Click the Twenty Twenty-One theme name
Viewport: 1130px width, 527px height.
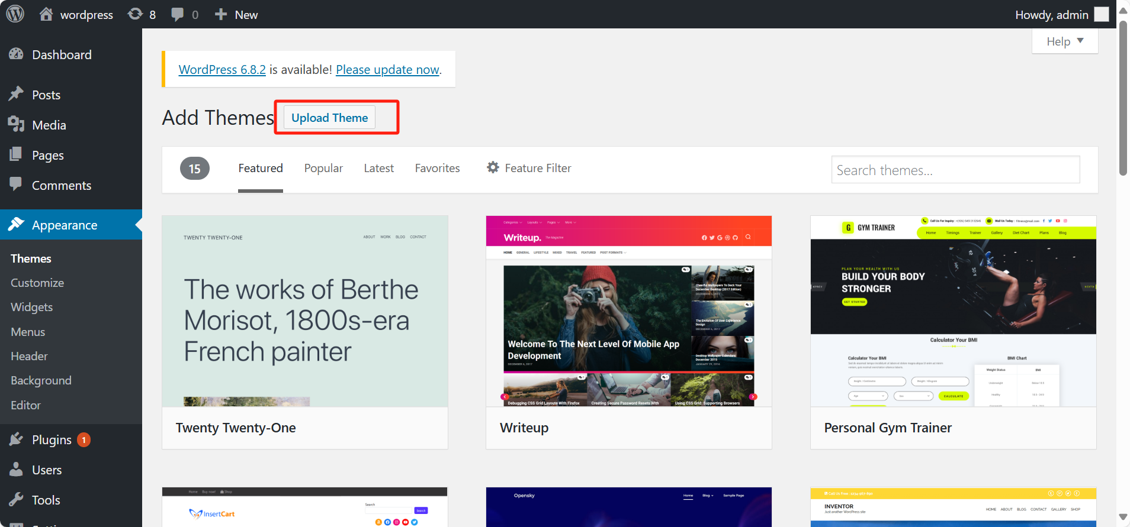click(x=236, y=428)
